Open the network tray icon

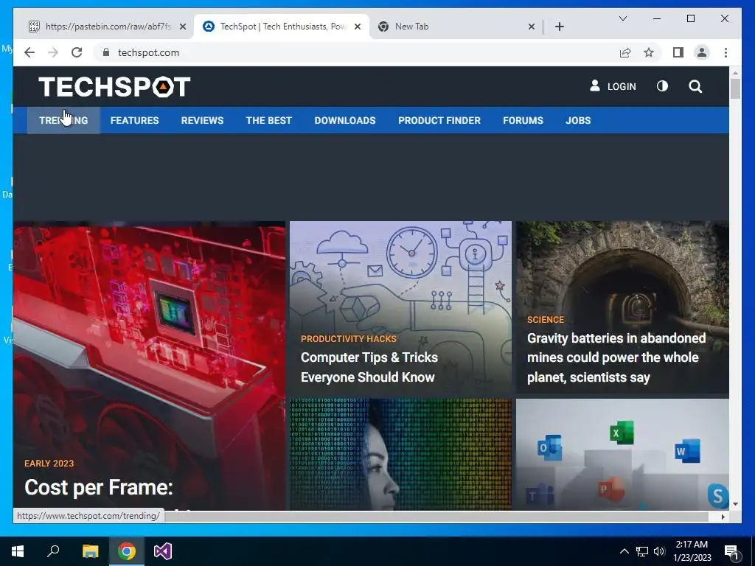point(642,551)
